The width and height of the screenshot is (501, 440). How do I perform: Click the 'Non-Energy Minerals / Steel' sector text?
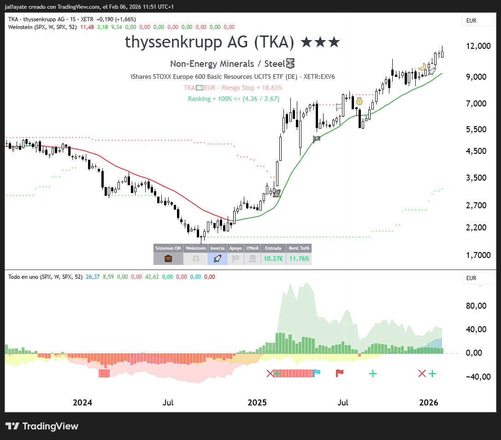click(x=228, y=64)
